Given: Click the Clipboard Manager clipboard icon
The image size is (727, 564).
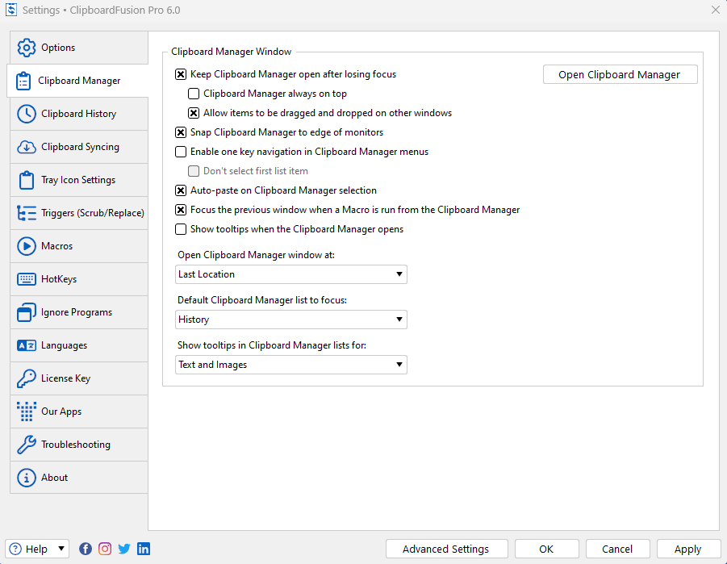Looking at the screenshot, I should click(x=23, y=81).
